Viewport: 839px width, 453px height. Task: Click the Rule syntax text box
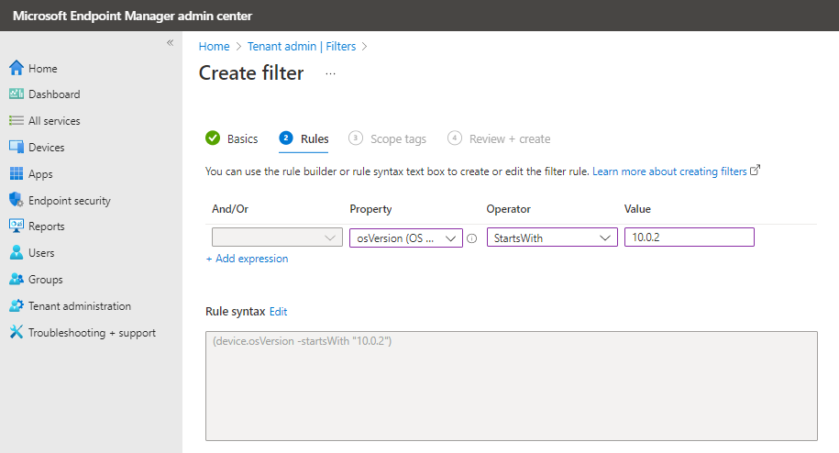(512, 386)
